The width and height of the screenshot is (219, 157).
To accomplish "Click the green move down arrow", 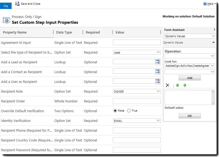I will 185,85.
